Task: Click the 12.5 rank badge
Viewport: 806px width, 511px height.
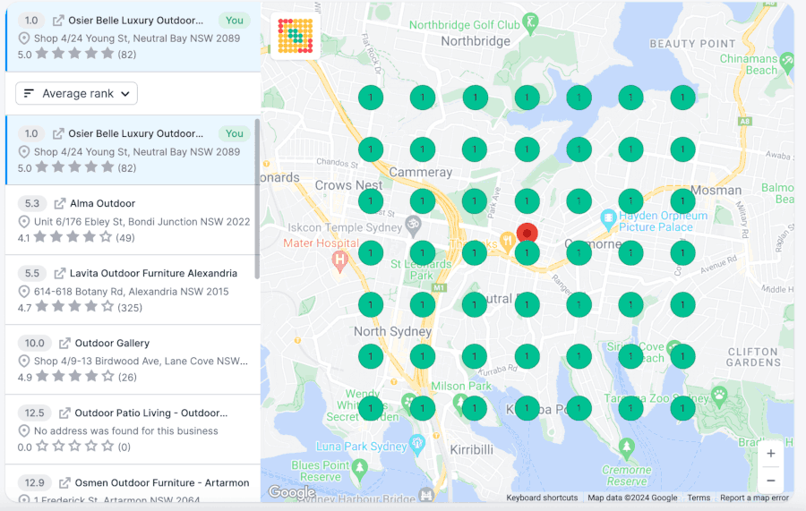Action: click(34, 413)
